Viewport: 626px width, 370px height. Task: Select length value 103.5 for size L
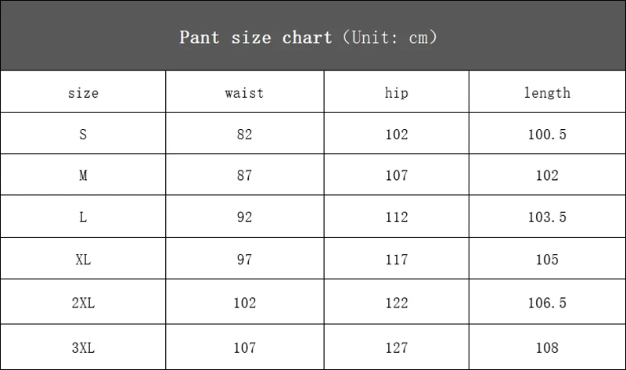[x=547, y=217]
